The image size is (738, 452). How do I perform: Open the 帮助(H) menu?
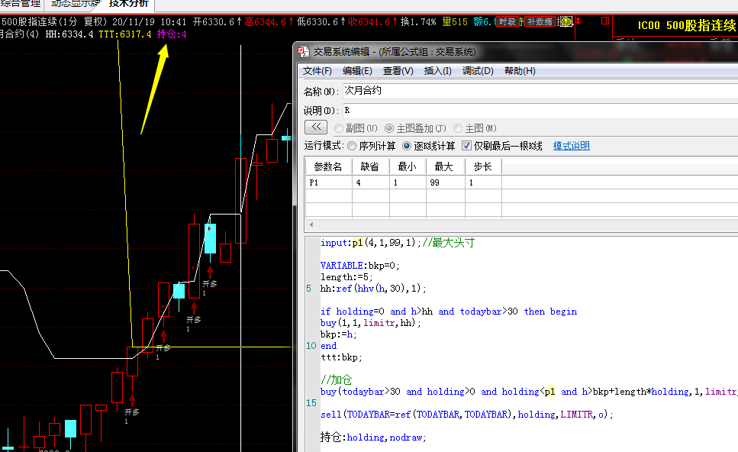(x=520, y=71)
